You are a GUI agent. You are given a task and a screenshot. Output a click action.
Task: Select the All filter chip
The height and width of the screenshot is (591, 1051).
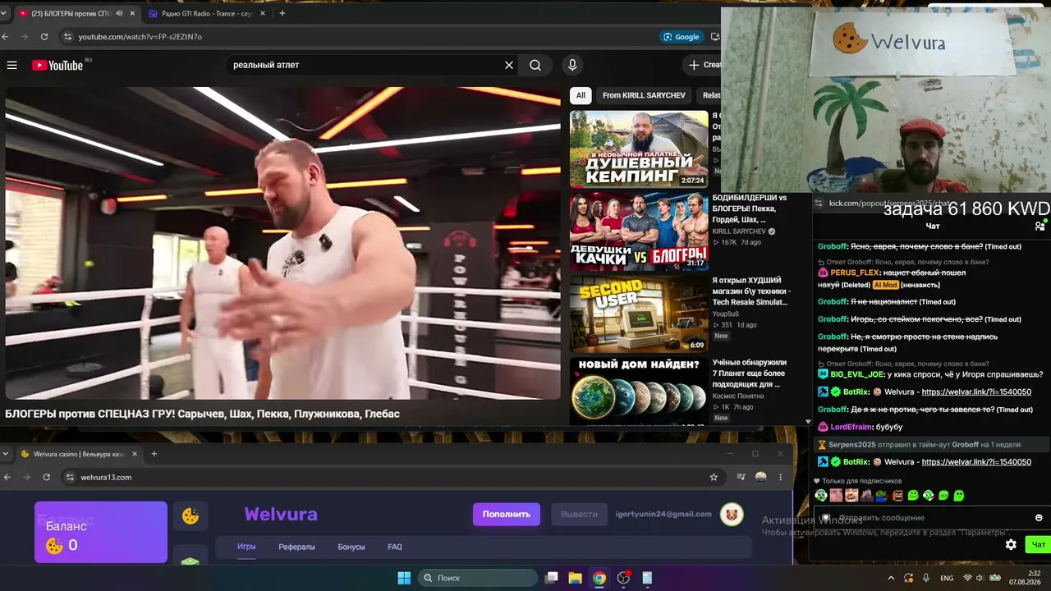point(581,95)
